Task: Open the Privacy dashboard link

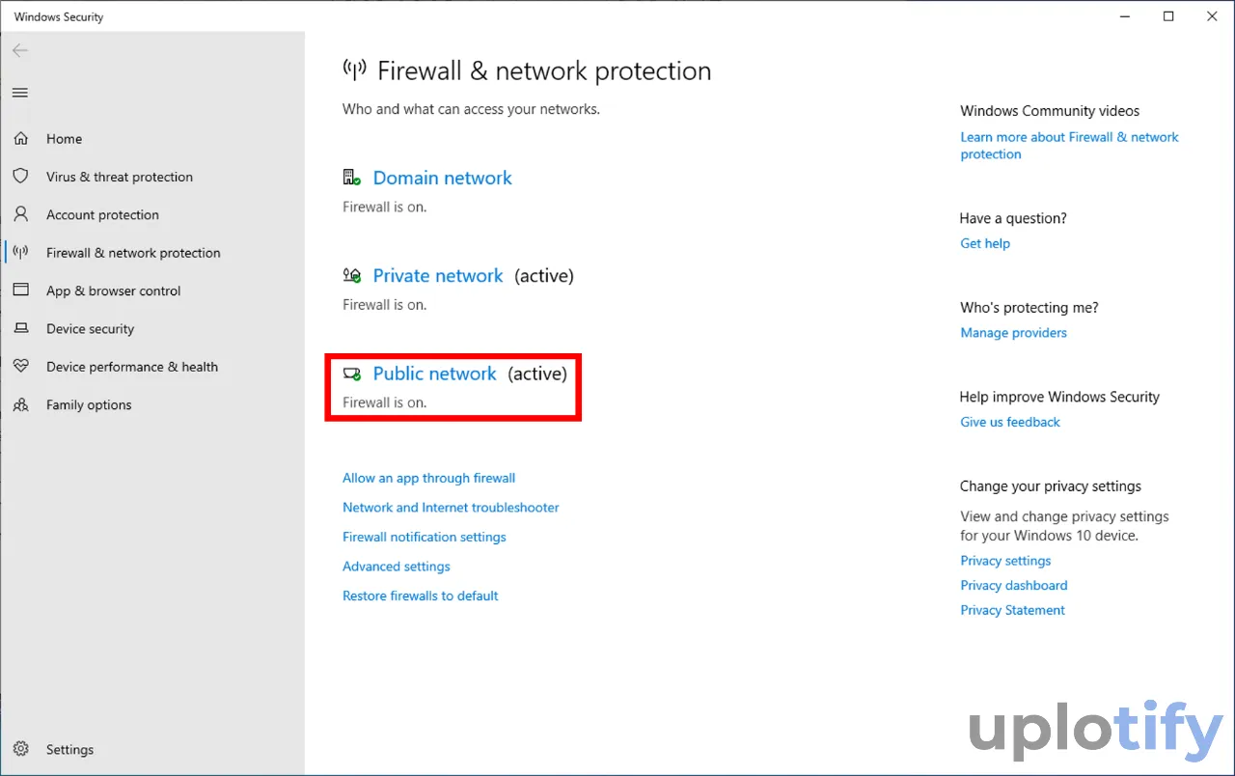Action: coord(1013,585)
